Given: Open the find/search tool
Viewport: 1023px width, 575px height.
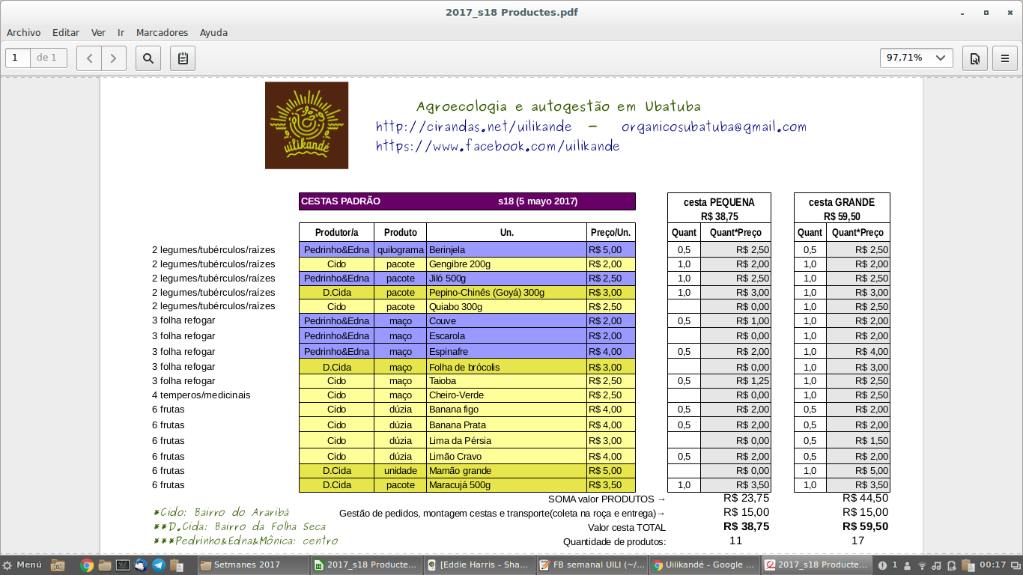Looking at the screenshot, I should point(148,58).
